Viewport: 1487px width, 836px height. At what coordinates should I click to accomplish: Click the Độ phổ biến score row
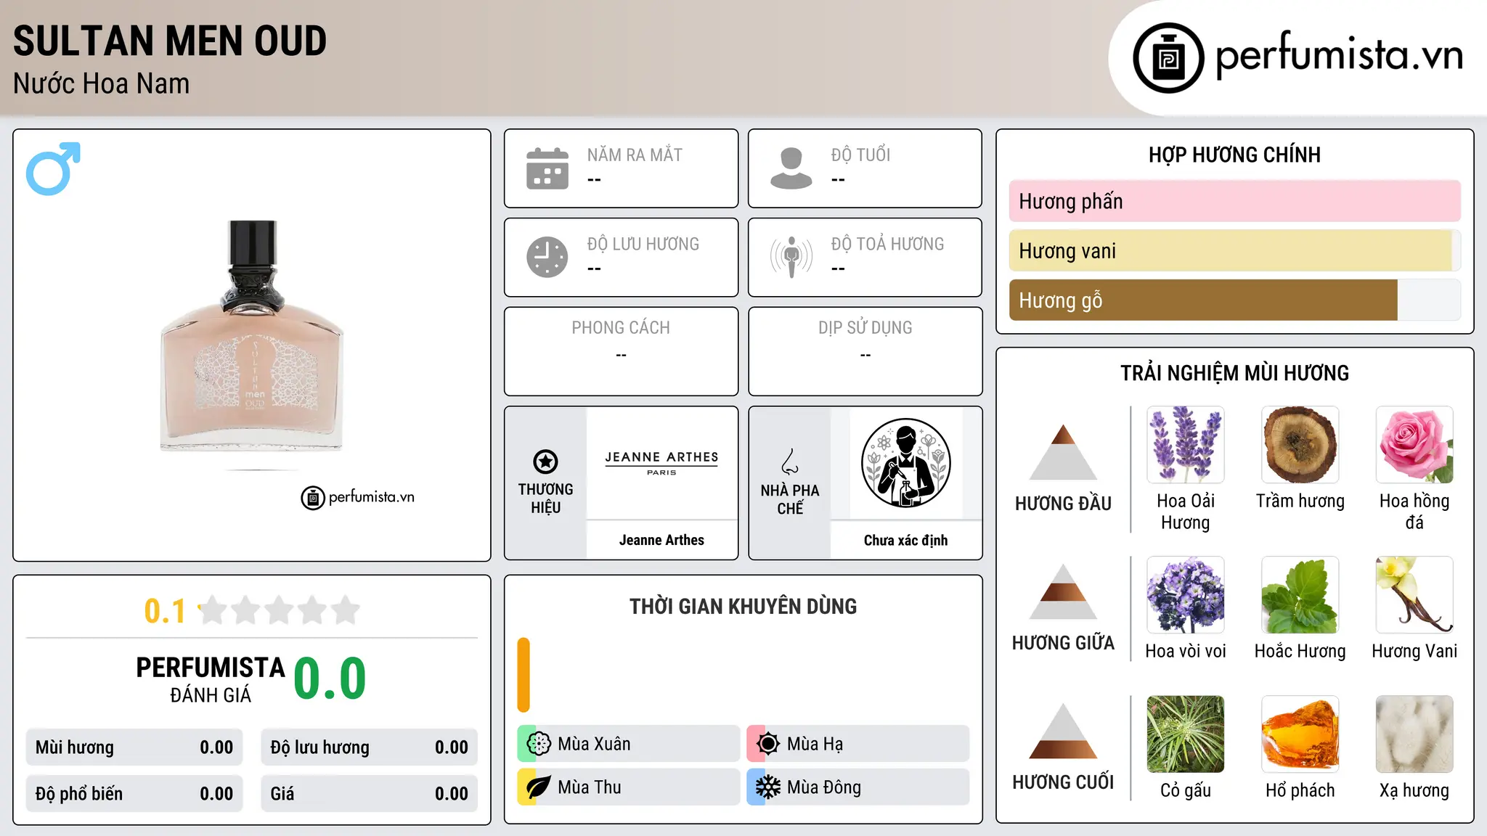pyautogui.click(x=134, y=794)
